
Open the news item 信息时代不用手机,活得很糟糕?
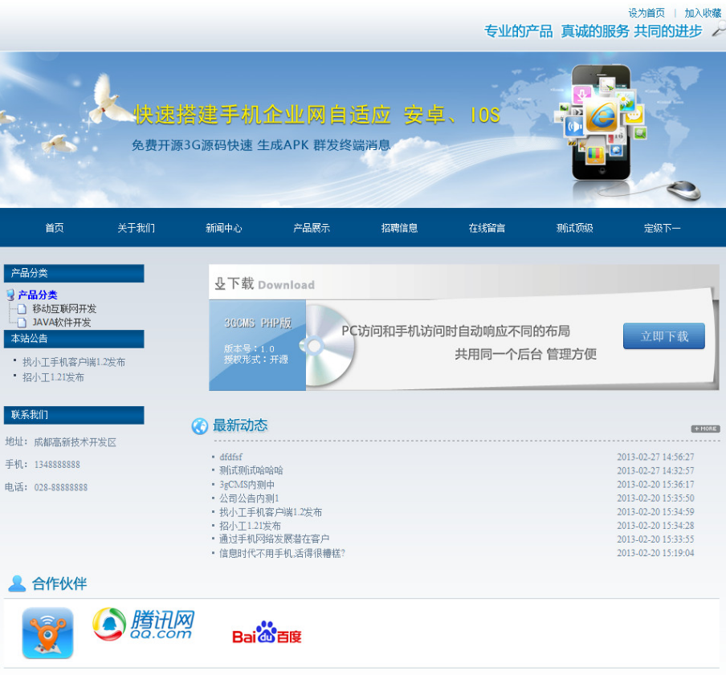coord(282,553)
